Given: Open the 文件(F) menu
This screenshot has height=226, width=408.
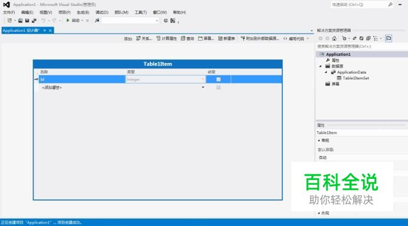Looking at the screenshot, I should [x=9, y=12].
